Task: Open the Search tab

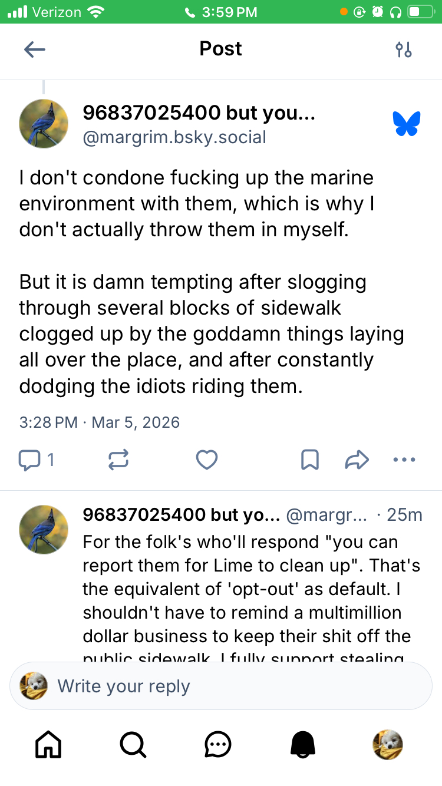Action: point(133,745)
